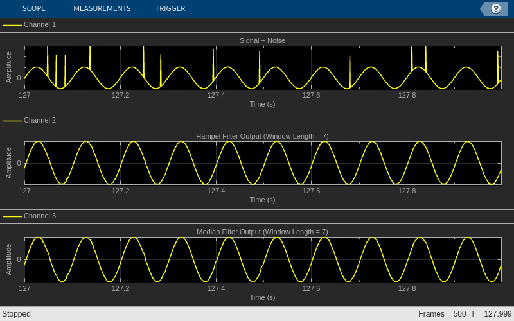This screenshot has height=321, width=514.
Task: Select the 'Signal + Noise' plot title
Action: coord(262,40)
